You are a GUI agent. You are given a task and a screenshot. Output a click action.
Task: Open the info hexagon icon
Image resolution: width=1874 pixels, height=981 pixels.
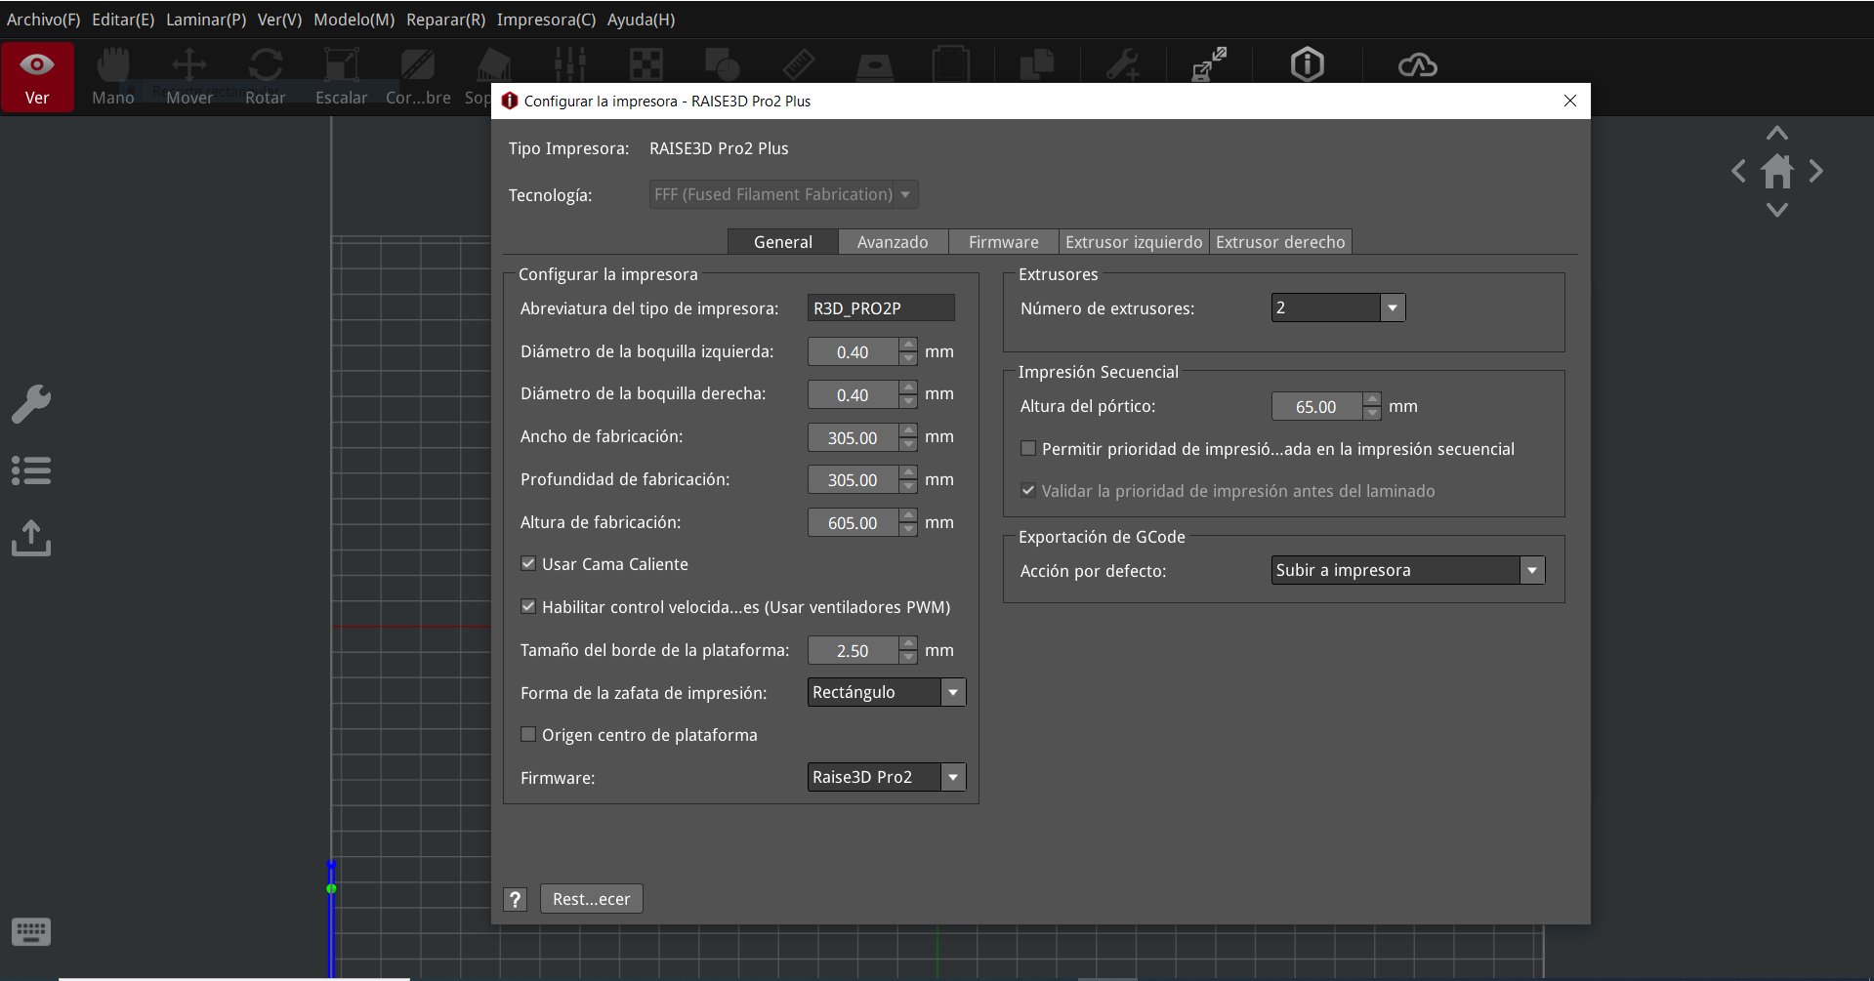pos(1308,64)
